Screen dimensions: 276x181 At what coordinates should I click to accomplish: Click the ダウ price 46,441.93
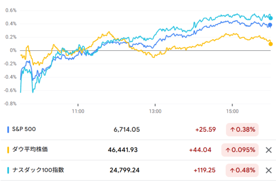(x=125, y=150)
